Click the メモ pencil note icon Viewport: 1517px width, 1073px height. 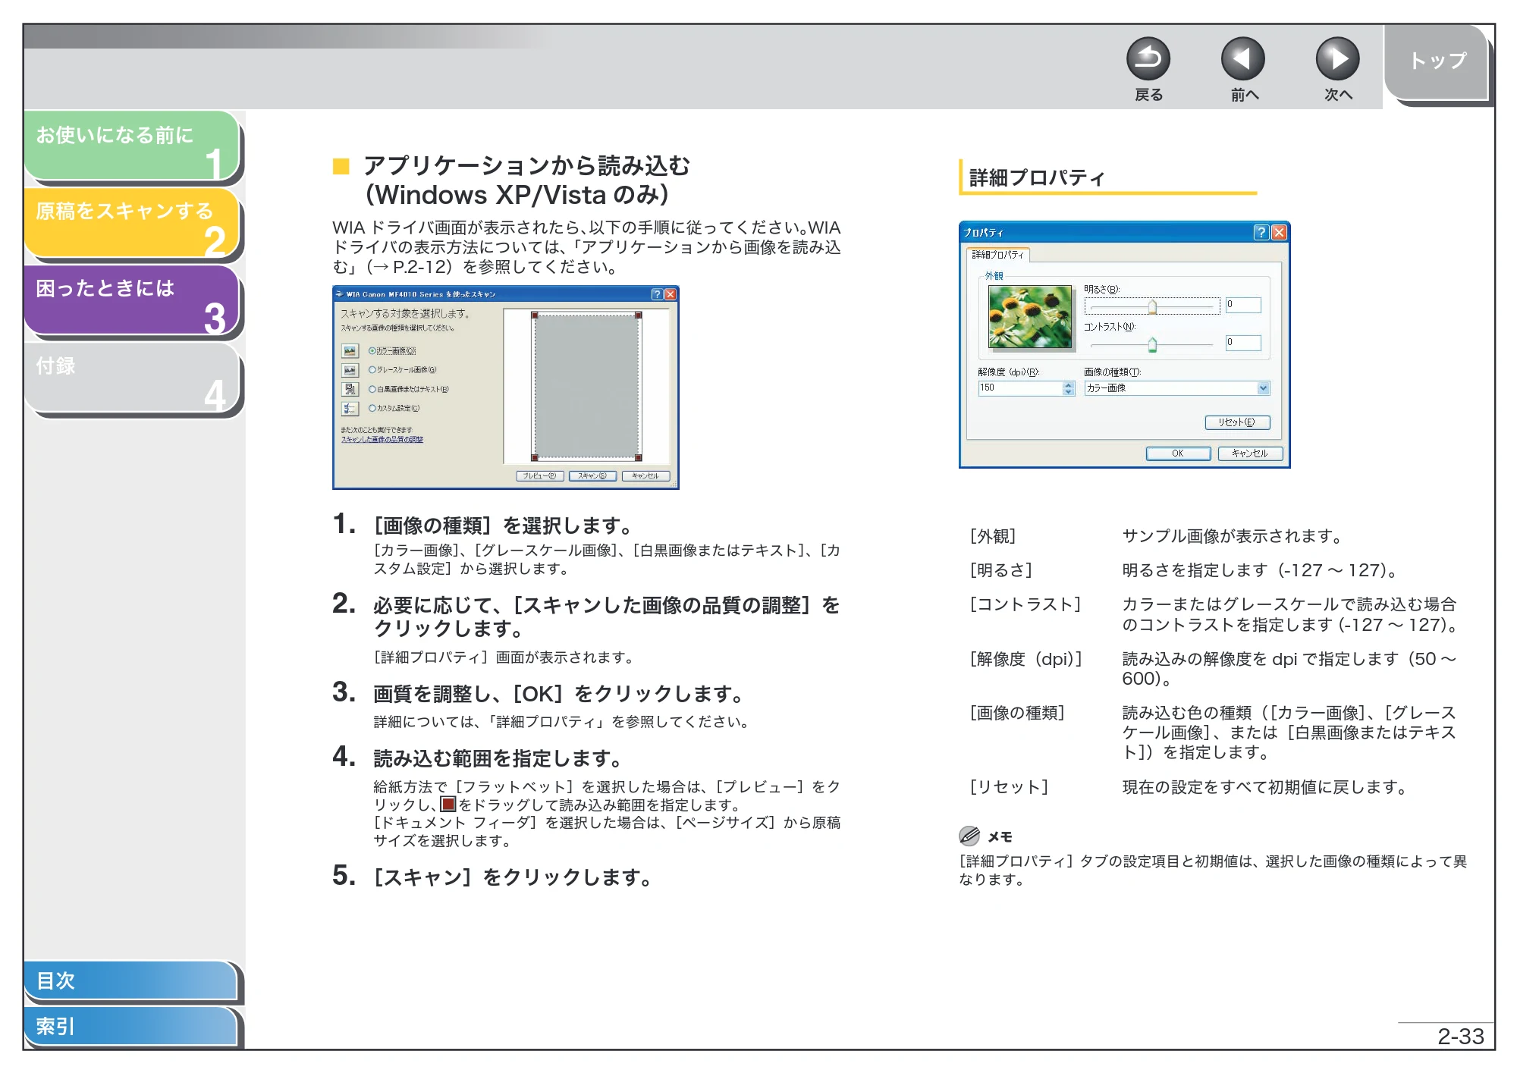[x=969, y=836]
